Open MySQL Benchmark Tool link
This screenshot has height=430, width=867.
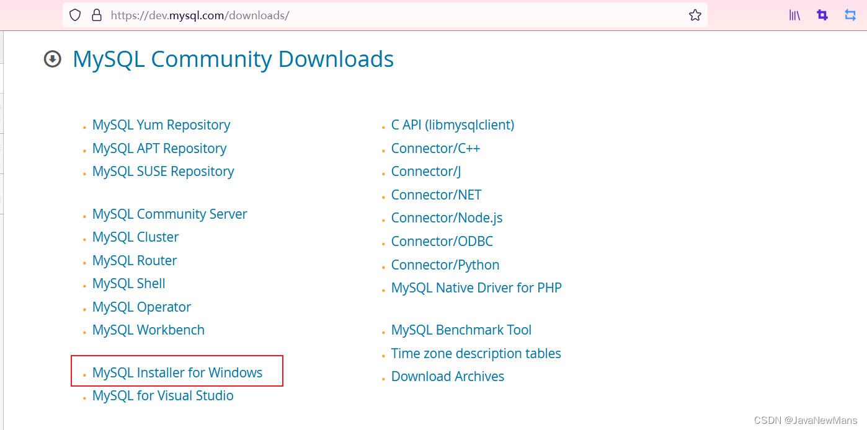[461, 330]
